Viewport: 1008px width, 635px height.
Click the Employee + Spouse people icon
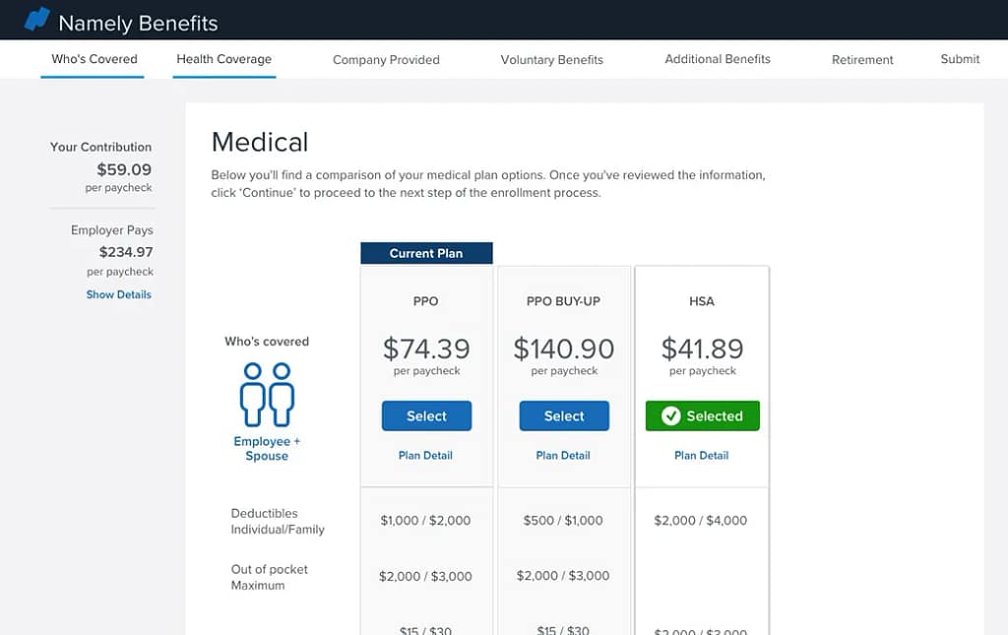pos(267,394)
